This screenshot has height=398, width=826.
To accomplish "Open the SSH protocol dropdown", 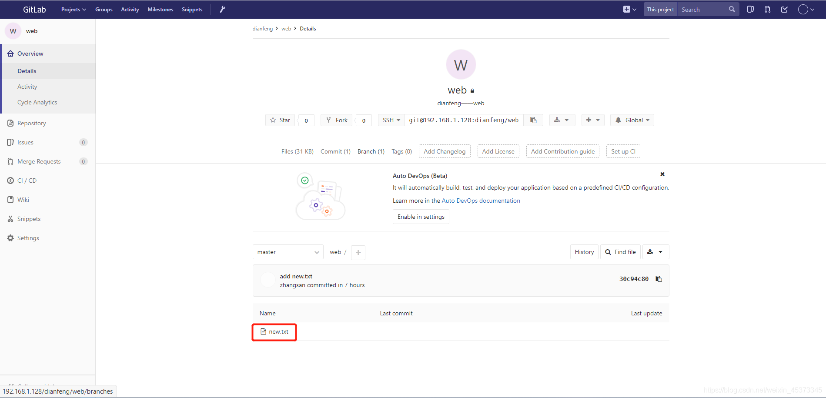I will point(391,120).
